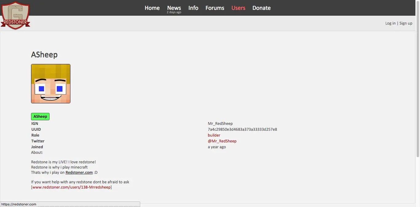
Task: Click the ASheep profile heading
Action: pyautogui.click(x=44, y=55)
